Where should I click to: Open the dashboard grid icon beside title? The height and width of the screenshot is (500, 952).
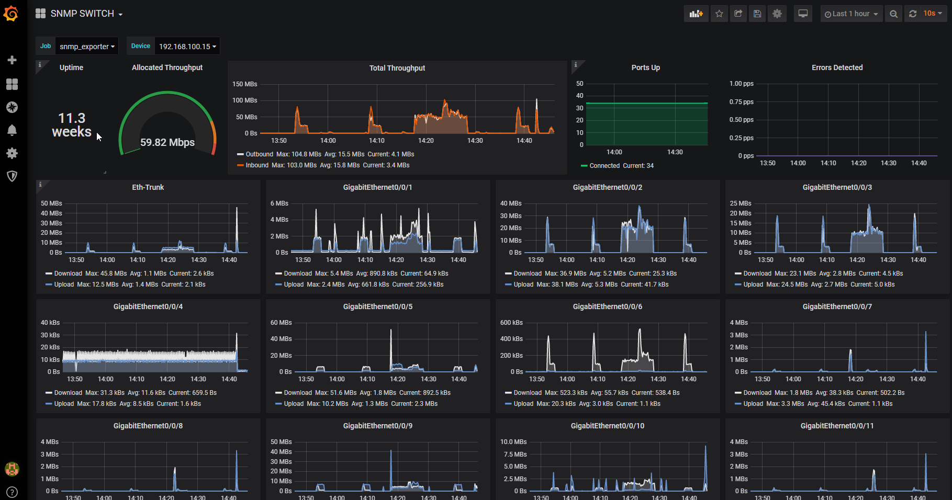pos(40,14)
